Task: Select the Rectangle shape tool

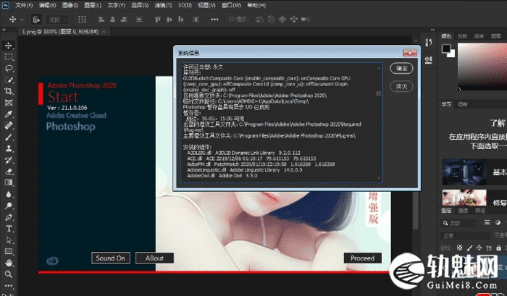Action: (9, 251)
